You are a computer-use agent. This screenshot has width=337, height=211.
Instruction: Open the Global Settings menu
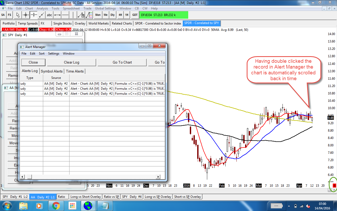tap(106, 8)
